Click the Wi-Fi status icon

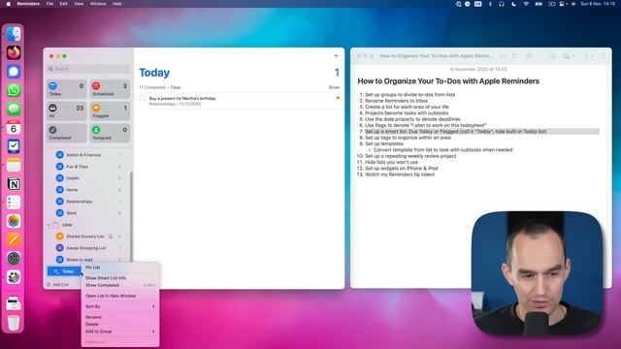(x=526, y=4)
